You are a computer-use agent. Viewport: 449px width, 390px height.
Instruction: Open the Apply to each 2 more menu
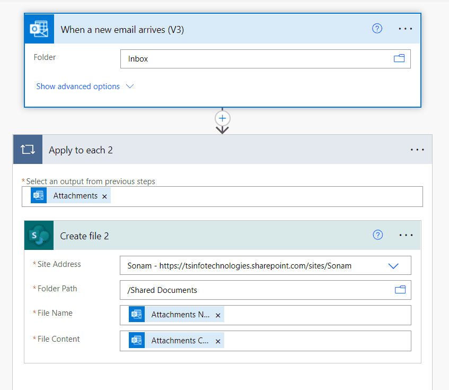click(x=417, y=150)
